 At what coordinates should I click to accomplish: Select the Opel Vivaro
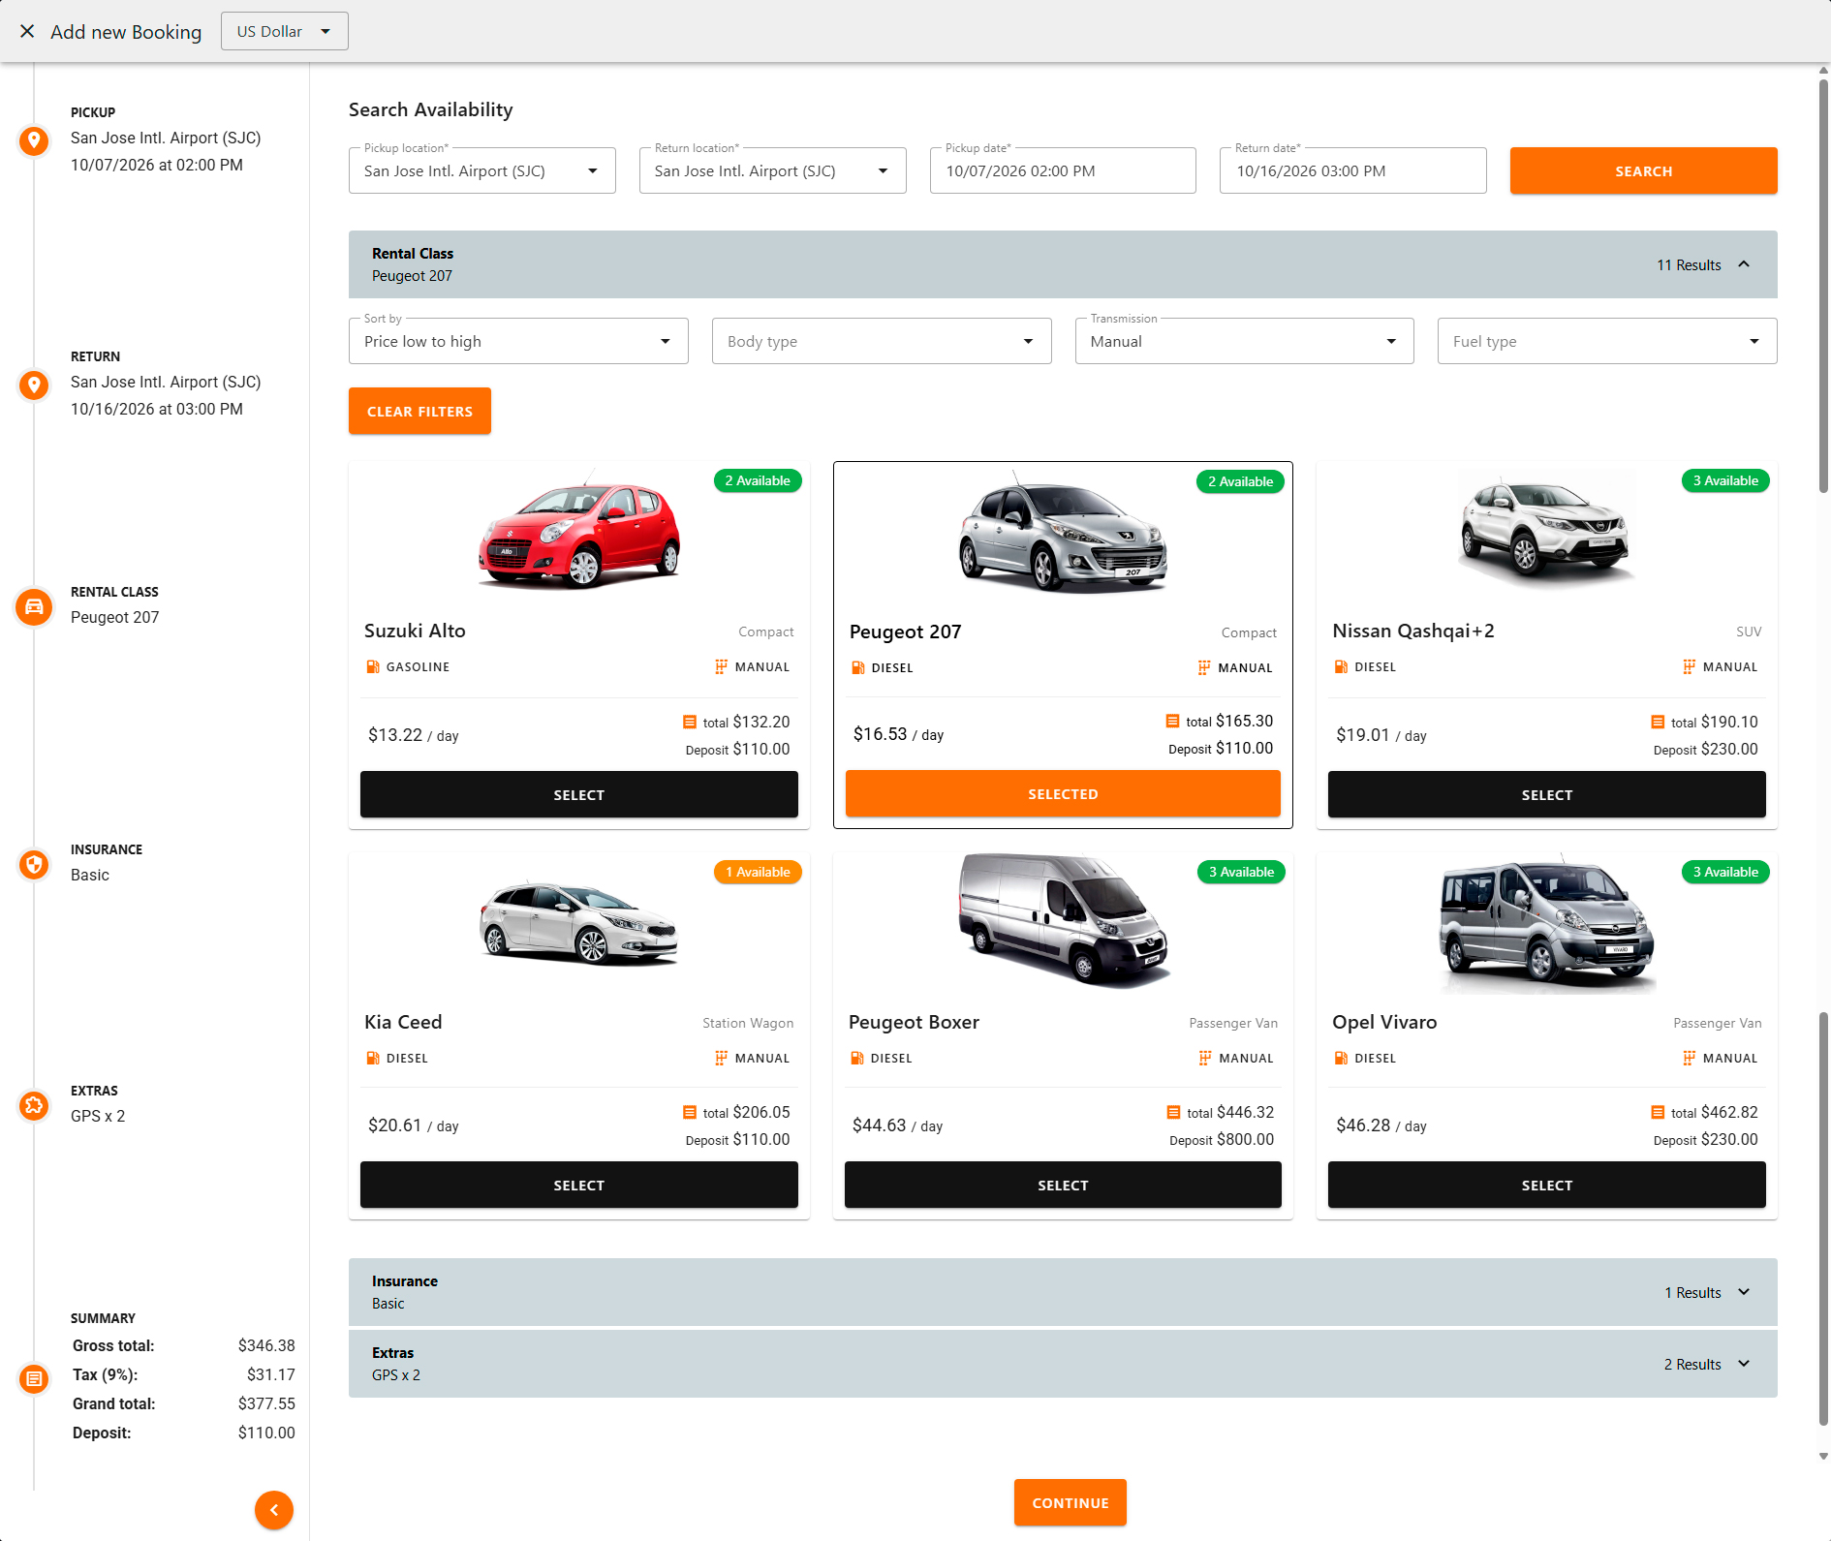1546,1185
